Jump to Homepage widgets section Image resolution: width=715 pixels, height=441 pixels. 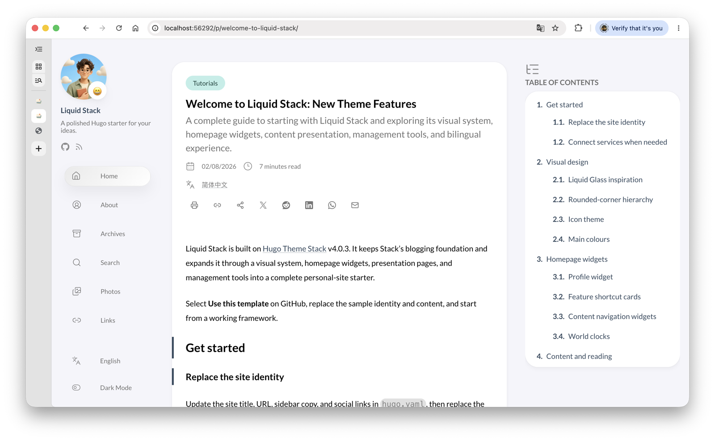(x=576, y=259)
